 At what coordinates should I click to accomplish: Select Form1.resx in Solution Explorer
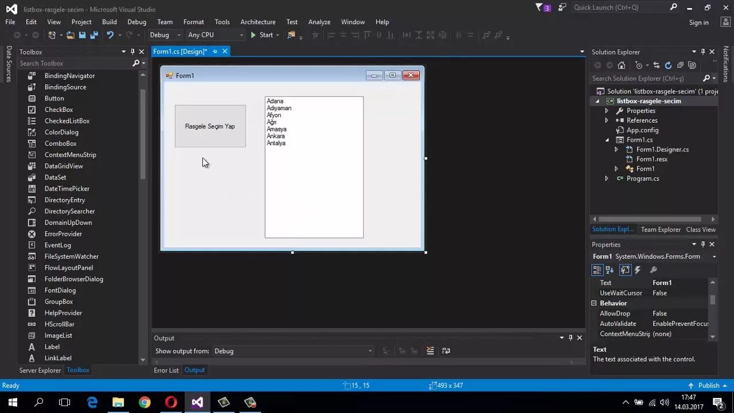click(651, 159)
